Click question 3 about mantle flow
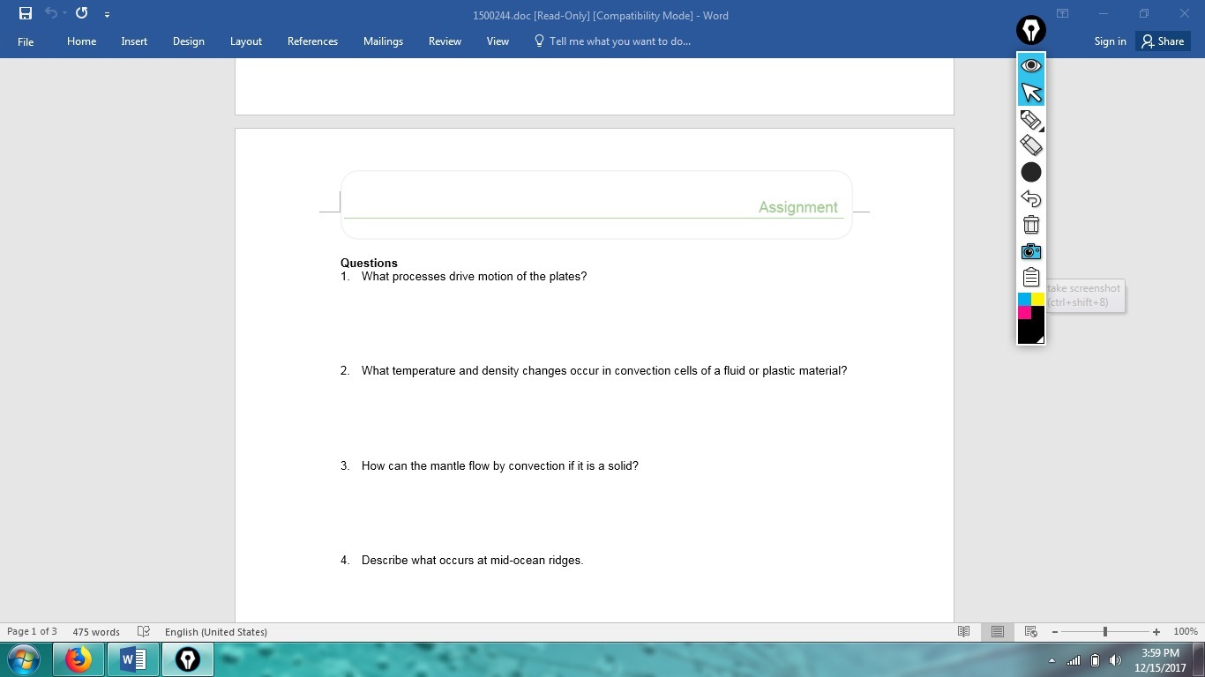This screenshot has width=1205, height=677. click(x=490, y=465)
